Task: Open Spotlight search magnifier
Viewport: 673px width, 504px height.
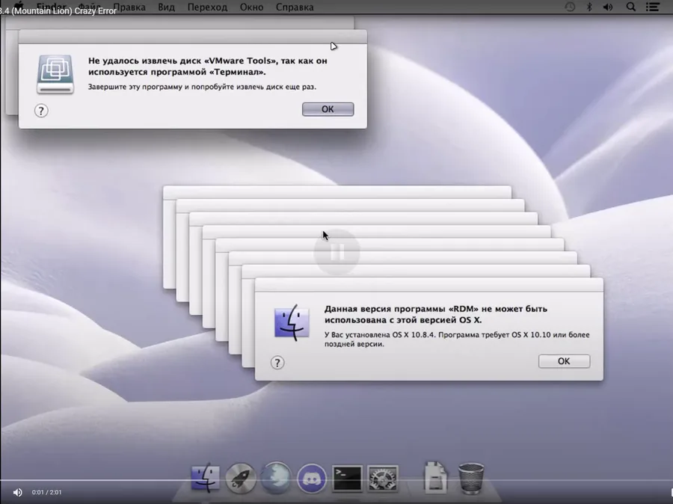Action: coord(631,7)
